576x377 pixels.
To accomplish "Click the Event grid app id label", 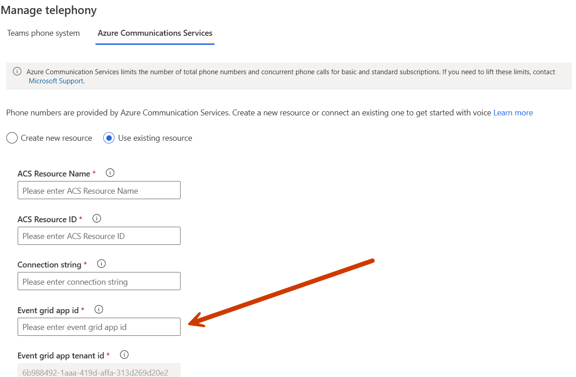I will [x=48, y=310].
